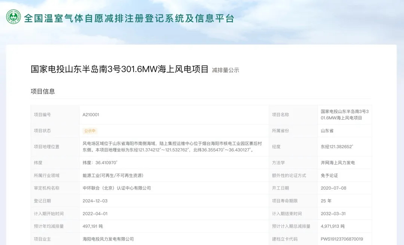Image resolution: width=404 pixels, height=245 pixels.
Task: Click the 建档立卡代码 field label
Action: coord(285,239)
